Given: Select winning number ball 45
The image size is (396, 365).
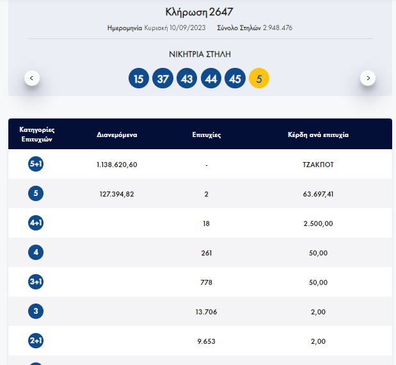Looking at the screenshot, I should point(235,79).
